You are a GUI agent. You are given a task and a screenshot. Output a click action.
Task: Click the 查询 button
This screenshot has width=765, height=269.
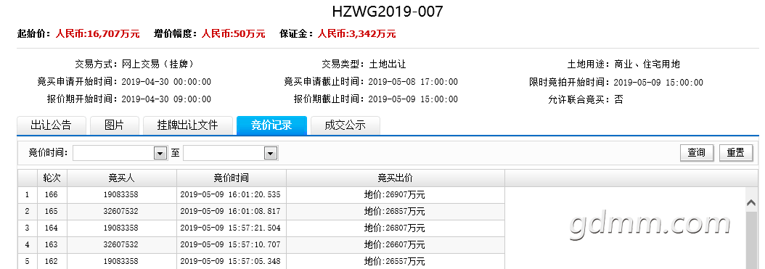tap(697, 152)
